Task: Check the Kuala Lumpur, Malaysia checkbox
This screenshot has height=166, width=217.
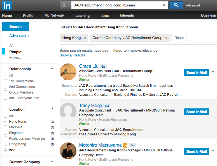Action: coord(5,138)
